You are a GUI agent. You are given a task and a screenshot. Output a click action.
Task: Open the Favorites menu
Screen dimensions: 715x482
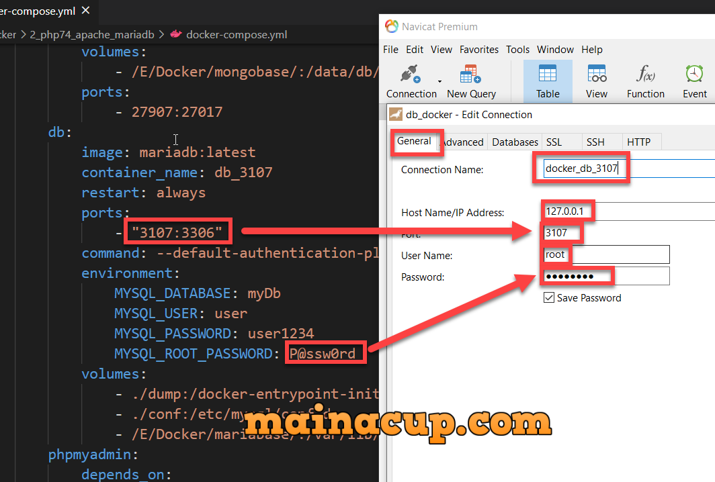pos(478,49)
